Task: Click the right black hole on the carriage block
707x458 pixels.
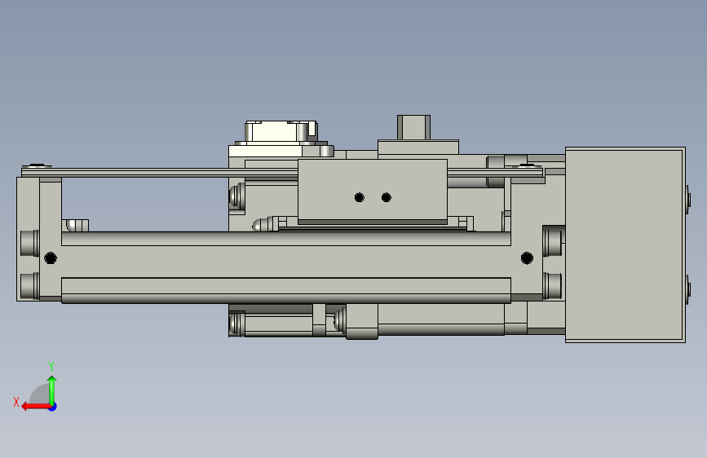Action: point(386,197)
